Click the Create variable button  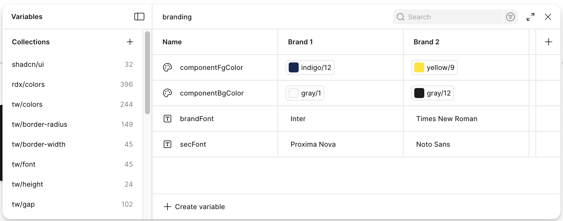[194, 207]
